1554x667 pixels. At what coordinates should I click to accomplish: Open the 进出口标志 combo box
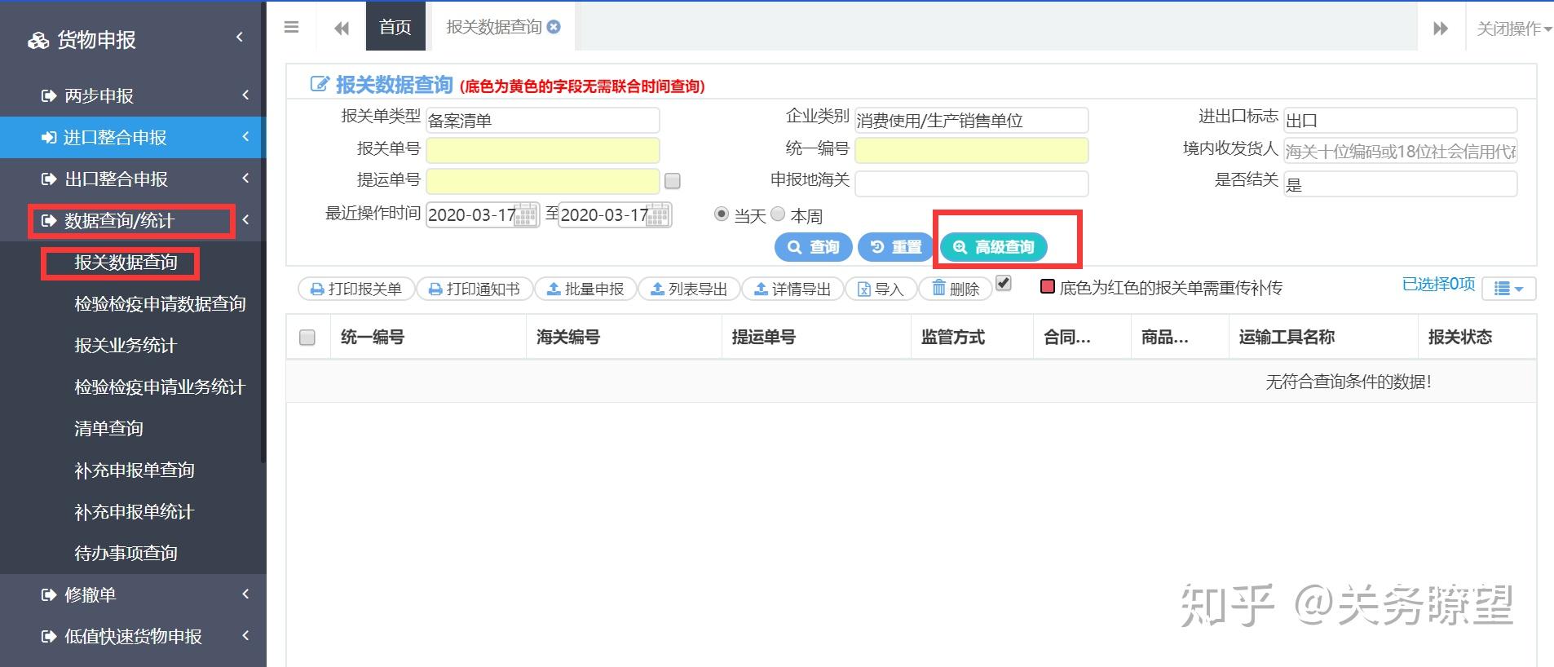(x=1401, y=120)
